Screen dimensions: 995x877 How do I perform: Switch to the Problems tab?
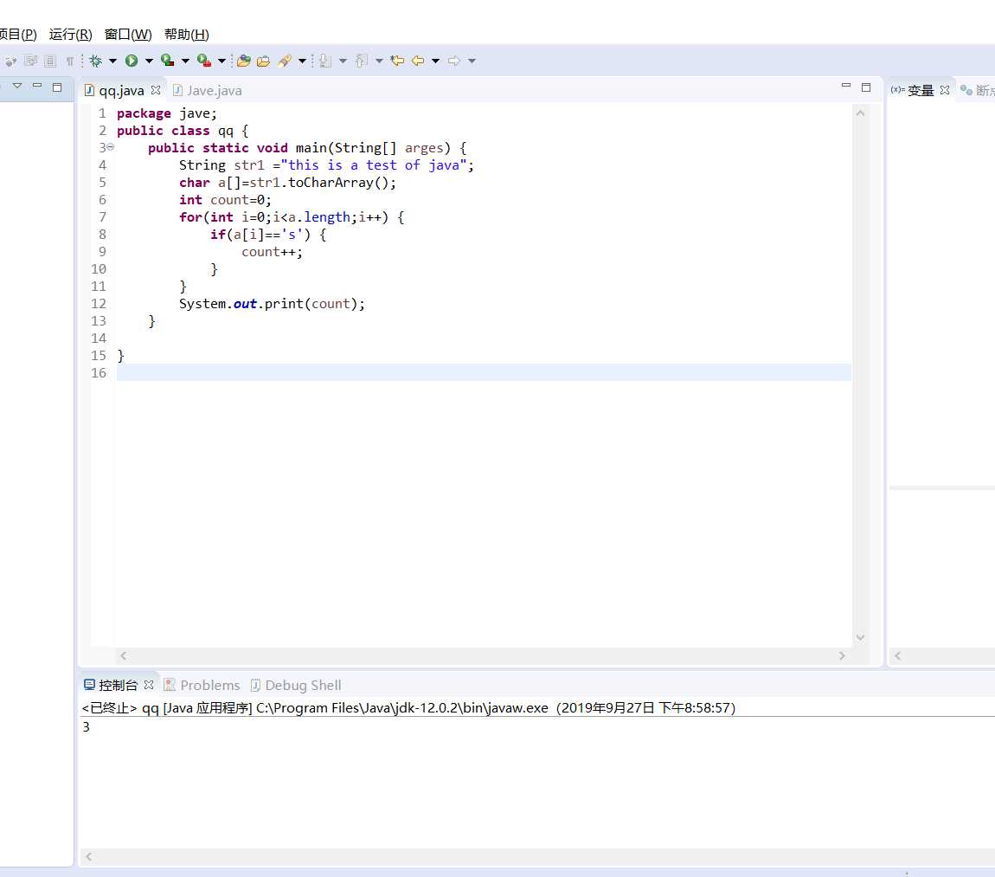tap(202, 685)
